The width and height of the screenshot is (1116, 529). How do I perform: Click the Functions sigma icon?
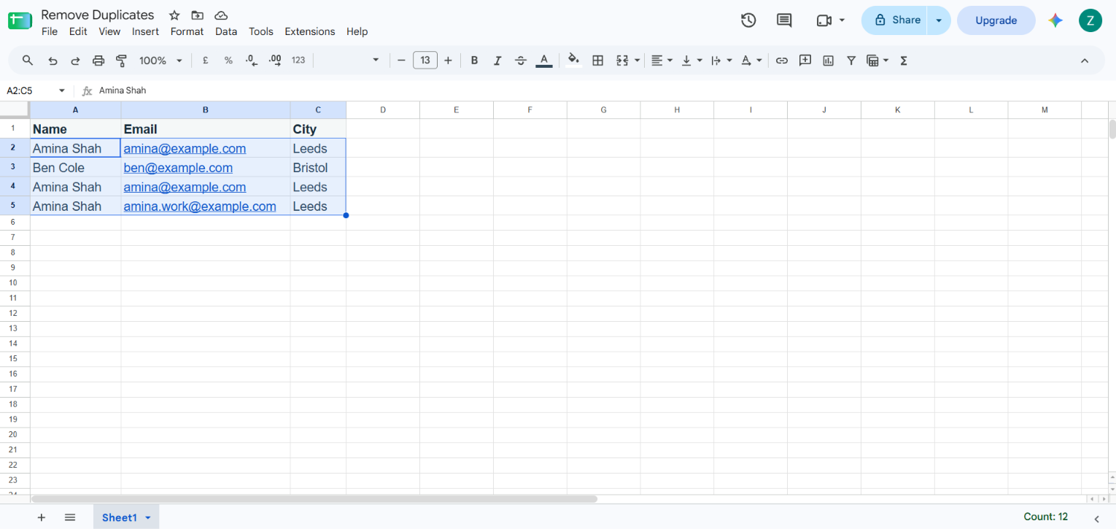[904, 61]
